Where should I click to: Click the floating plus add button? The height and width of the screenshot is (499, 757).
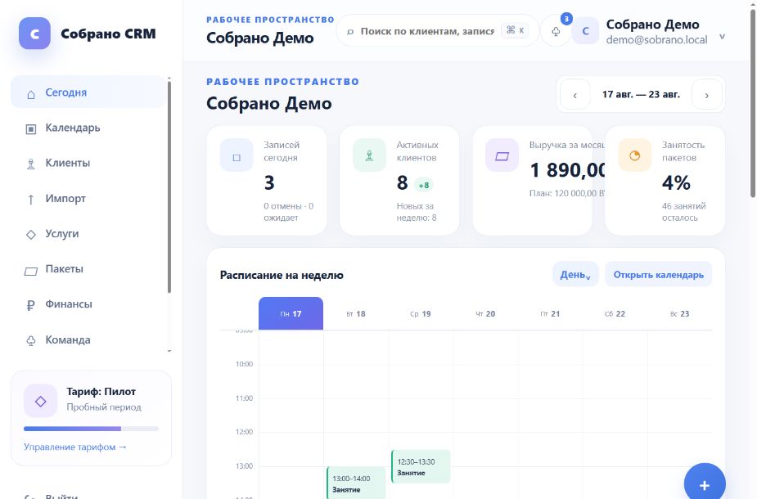(705, 483)
